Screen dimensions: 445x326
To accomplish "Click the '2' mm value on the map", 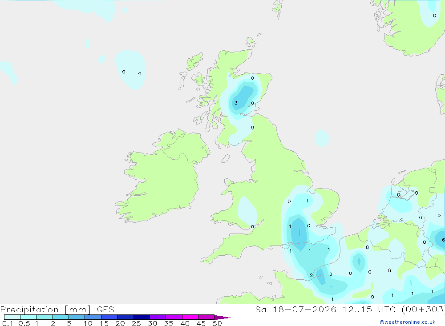I will 311,275.
